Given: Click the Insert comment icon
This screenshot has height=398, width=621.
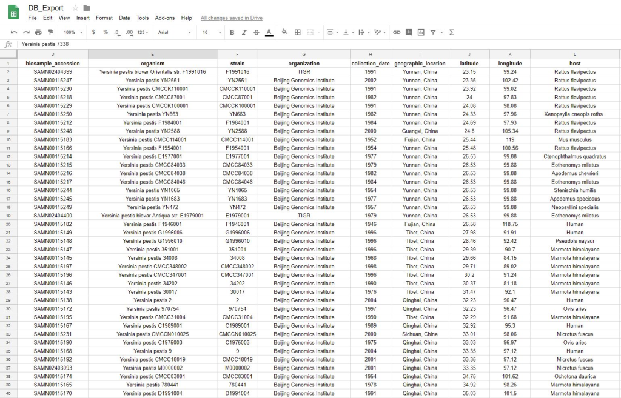Looking at the screenshot, I should [408, 33].
